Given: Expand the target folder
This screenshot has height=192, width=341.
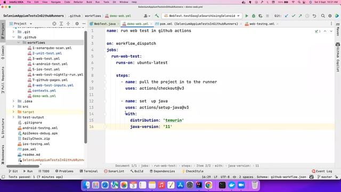Looking at the screenshot, I should pos(13,112).
